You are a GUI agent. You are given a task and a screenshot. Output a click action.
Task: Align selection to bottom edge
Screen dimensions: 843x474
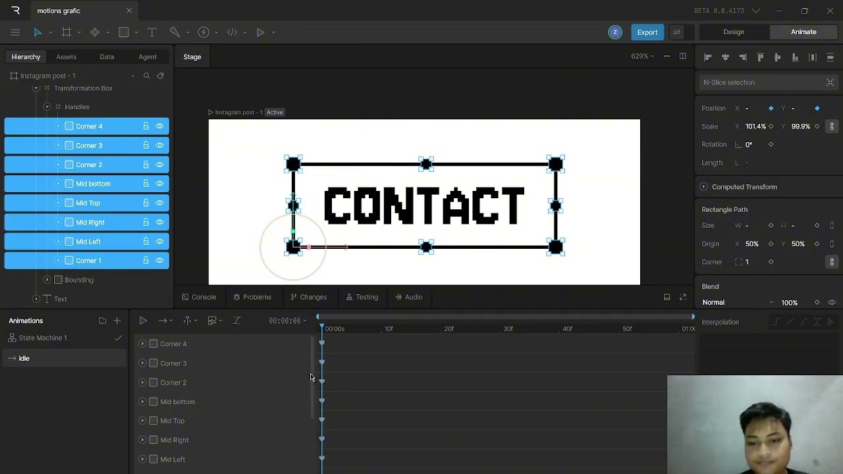[795, 57]
